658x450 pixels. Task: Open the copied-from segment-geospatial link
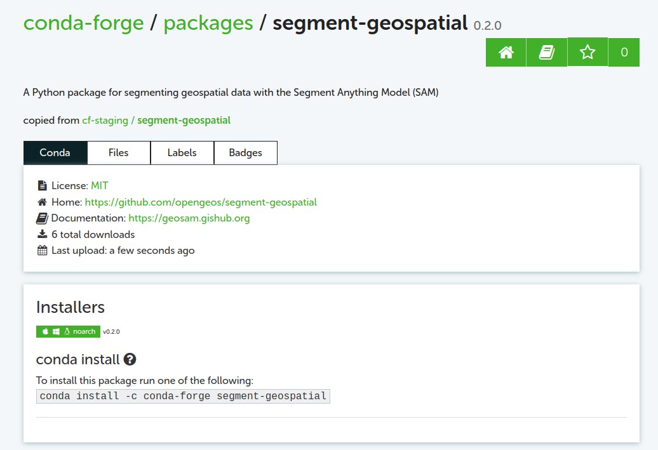[x=184, y=121]
